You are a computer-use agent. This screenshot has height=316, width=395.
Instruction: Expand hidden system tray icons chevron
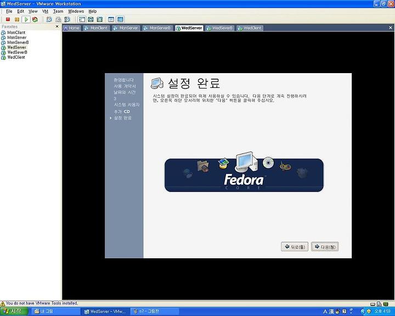pyautogui.click(x=363, y=312)
